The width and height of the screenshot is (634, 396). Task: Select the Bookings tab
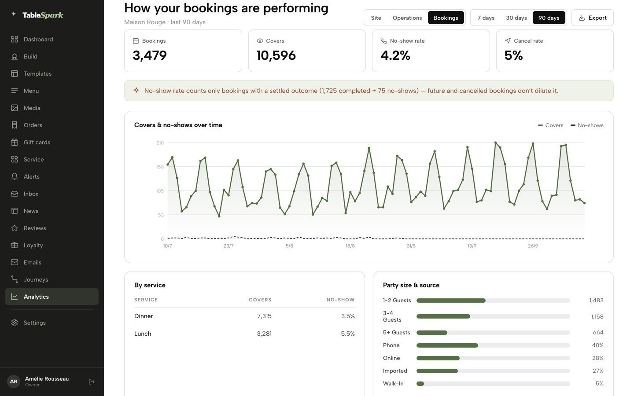(x=446, y=18)
